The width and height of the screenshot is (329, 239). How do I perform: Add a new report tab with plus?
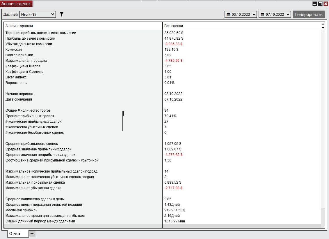pos(32,233)
